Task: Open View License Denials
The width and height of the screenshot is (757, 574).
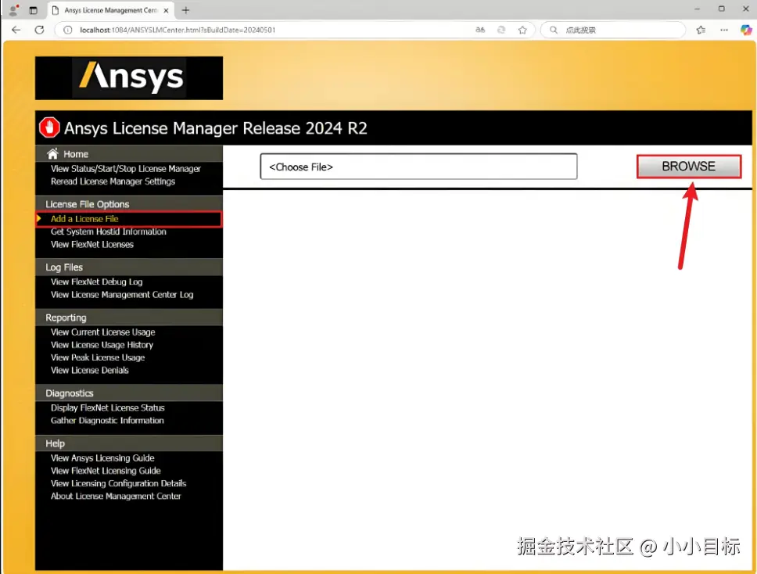Action: click(x=90, y=370)
